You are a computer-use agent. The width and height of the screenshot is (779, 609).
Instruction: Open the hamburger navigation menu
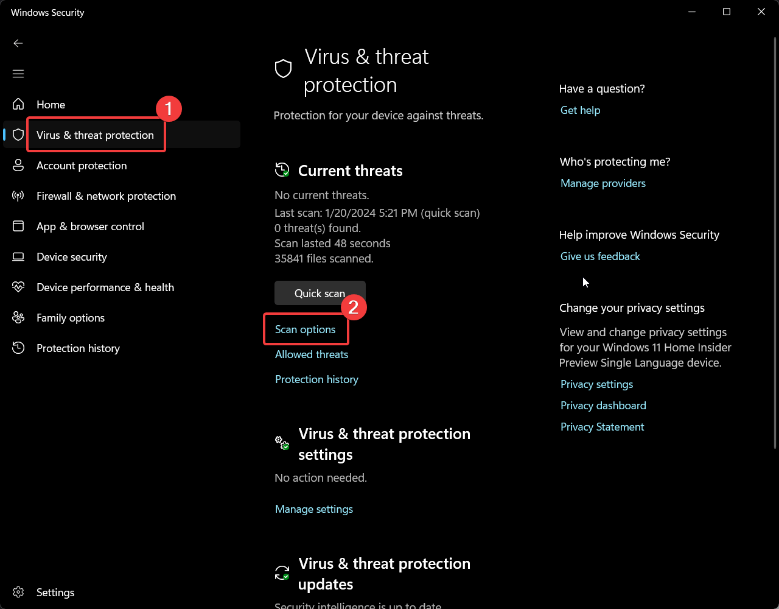[x=18, y=74]
